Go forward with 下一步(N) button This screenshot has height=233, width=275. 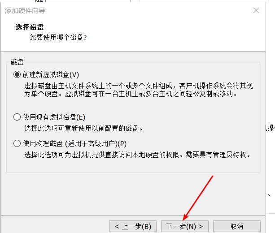pyautogui.click(x=185, y=226)
